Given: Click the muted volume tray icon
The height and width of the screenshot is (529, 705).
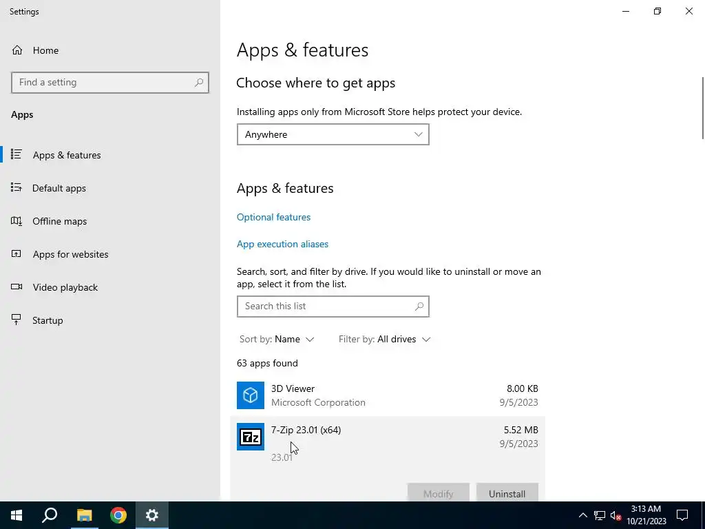Looking at the screenshot, I should (x=616, y=515).
